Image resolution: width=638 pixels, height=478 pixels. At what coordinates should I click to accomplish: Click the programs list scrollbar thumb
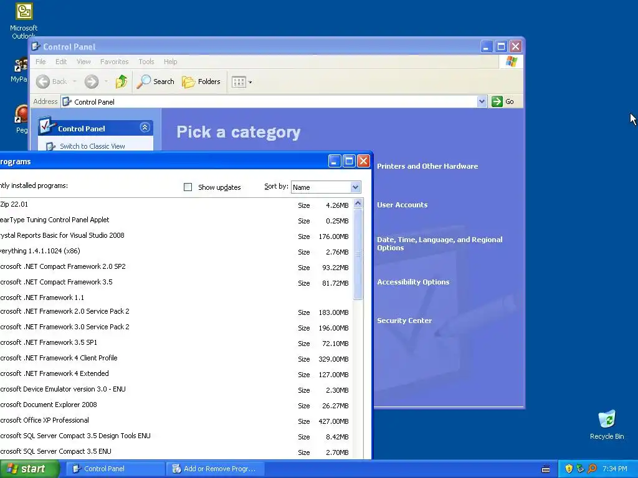click(x=358, y=254)
